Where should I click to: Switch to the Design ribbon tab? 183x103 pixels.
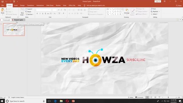coord(22,5)
